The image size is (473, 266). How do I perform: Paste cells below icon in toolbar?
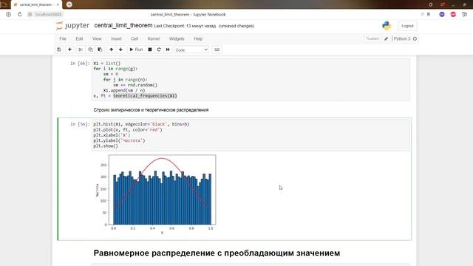100,50
